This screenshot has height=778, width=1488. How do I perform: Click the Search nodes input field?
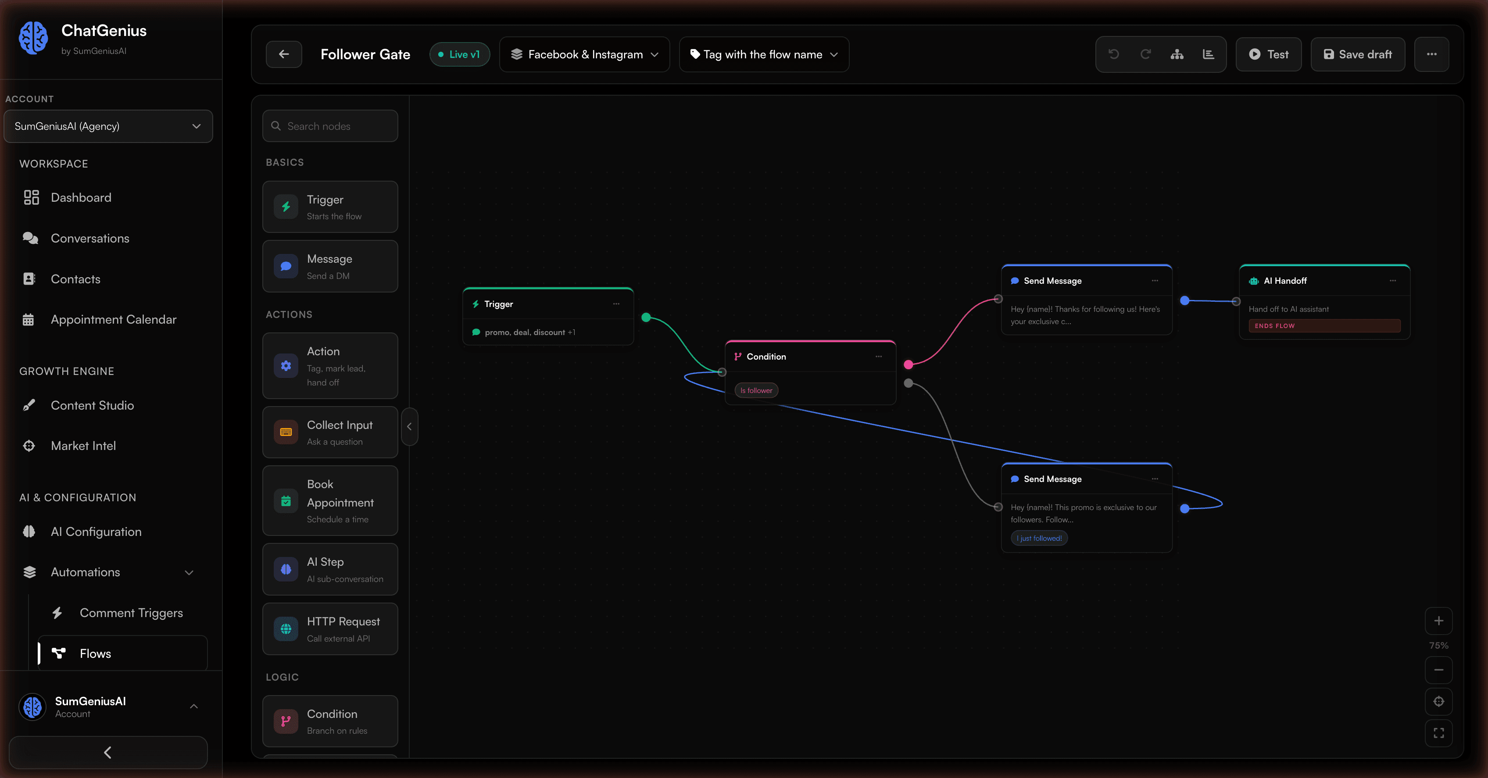point(330,126)
